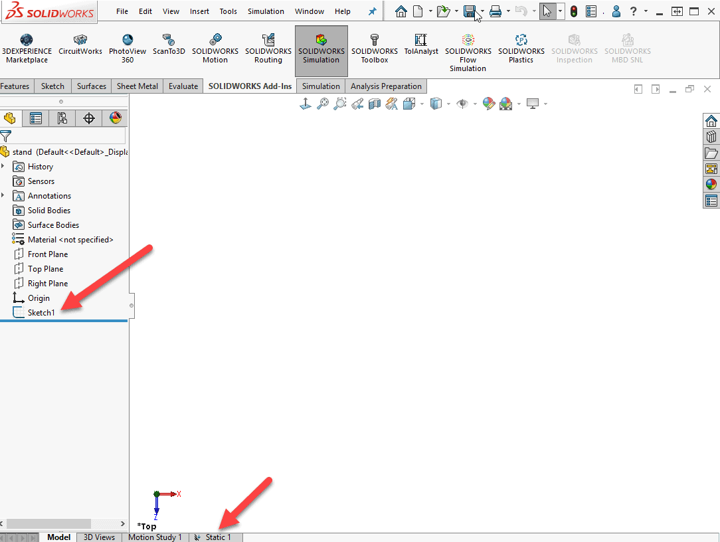The width and height of the screenshot is (720, 542).
Task: Click the Edit Appearance color ball
Action: click(489, 104)
